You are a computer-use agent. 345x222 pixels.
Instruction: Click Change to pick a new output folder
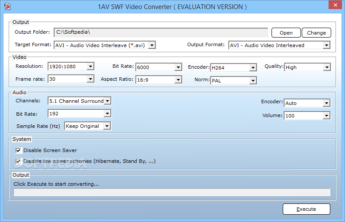[x=316, y=33]
